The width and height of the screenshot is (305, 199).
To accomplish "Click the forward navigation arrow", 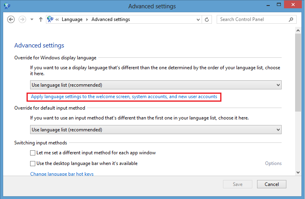I will [x=22, y=19].
